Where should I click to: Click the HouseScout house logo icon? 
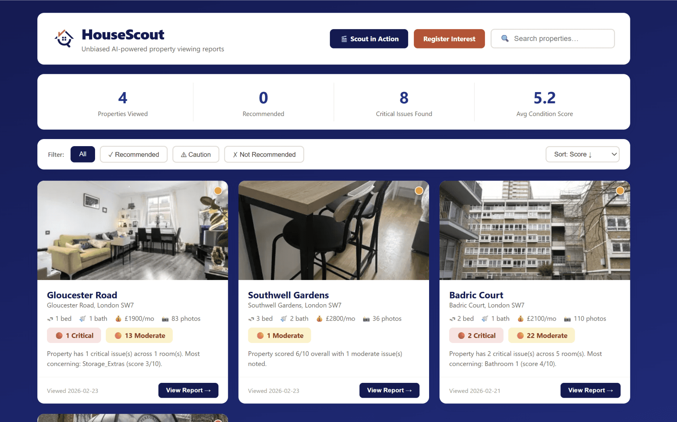coord(64,38)
